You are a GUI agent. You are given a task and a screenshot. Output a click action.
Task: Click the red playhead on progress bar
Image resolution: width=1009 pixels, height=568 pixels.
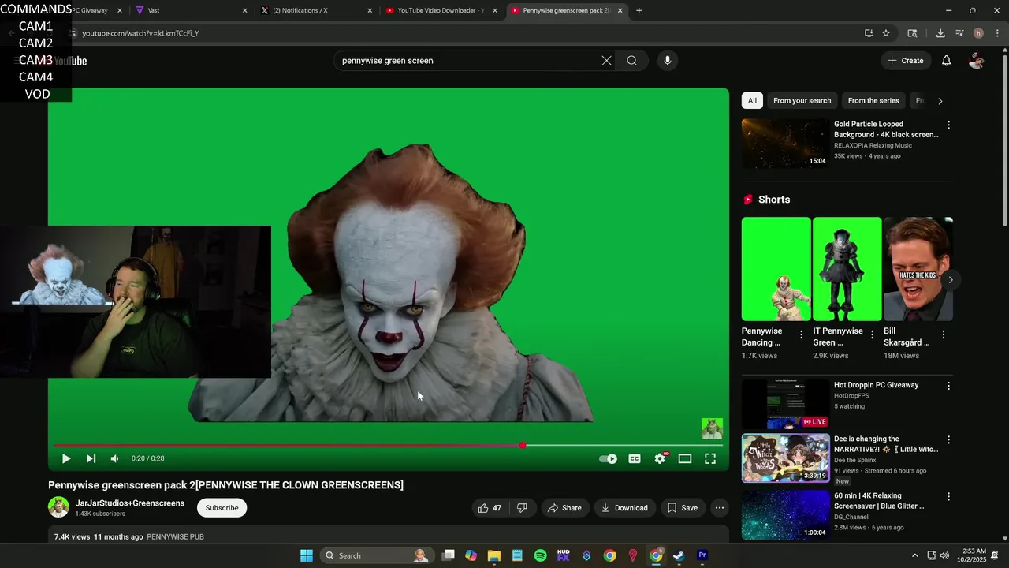pyautogui.click(x=523, y=445)
